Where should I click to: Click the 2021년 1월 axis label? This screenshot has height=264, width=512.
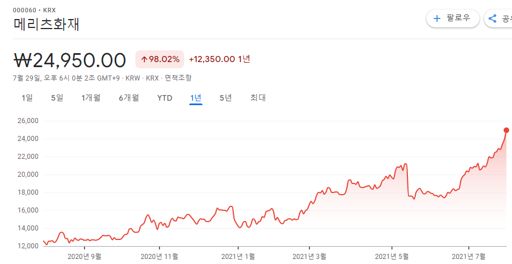238,257
